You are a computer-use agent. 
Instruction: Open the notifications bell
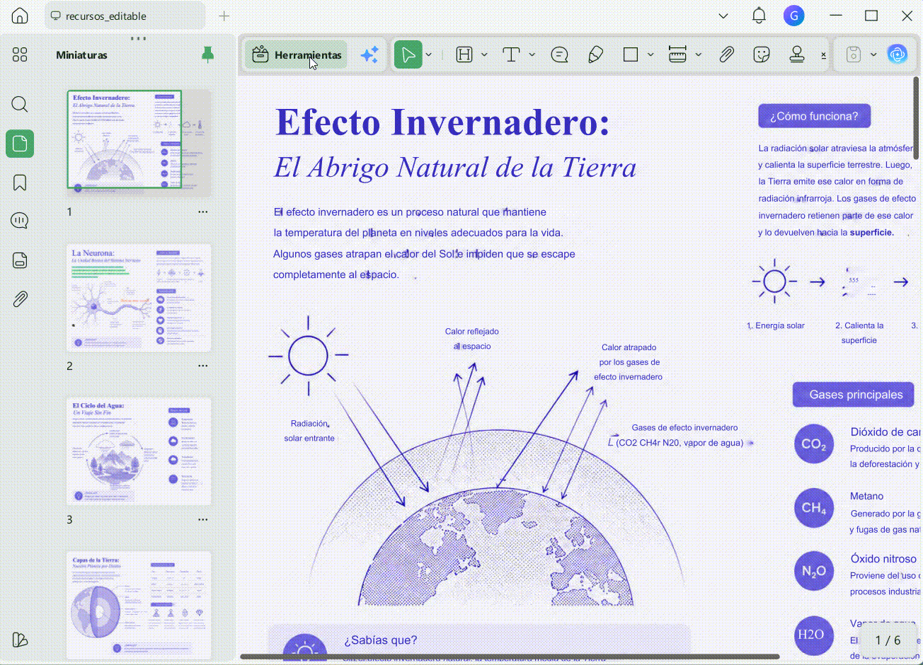tap(759, 16)
